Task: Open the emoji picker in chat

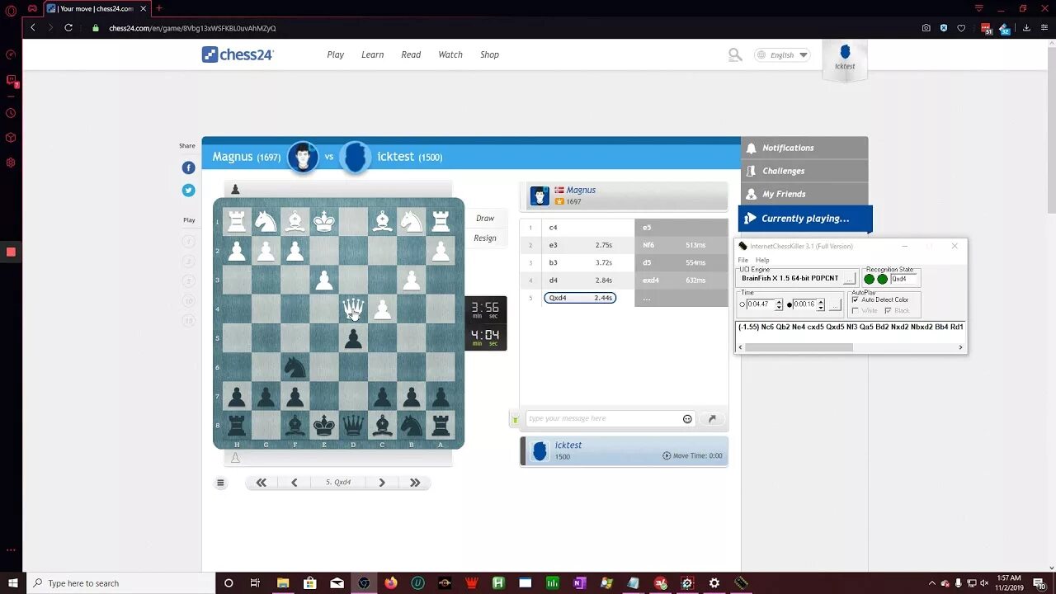Action: [x=687, y=419]
